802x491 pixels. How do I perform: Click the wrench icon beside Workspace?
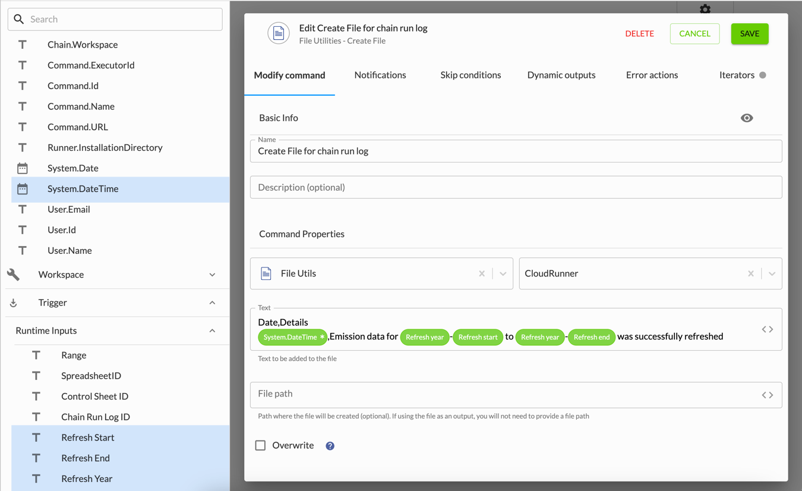pyautogui.click(x=13, y=275)
